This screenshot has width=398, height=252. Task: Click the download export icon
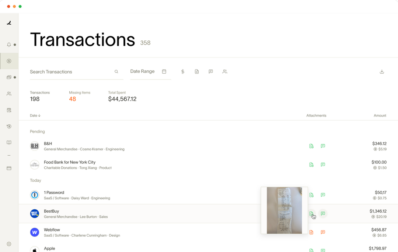(x=382, y=71)
